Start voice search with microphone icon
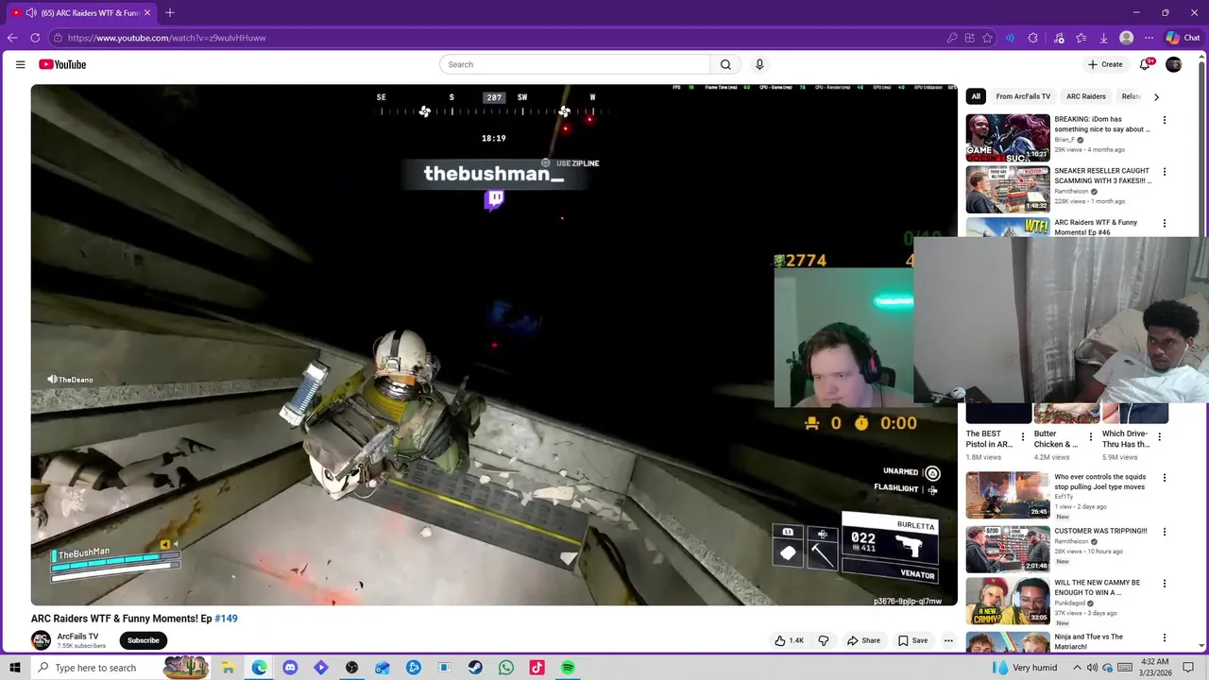 pos(759,64)
